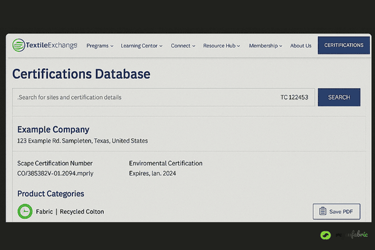Expand the Pregrams dropdown chevron

pos(112,46)
